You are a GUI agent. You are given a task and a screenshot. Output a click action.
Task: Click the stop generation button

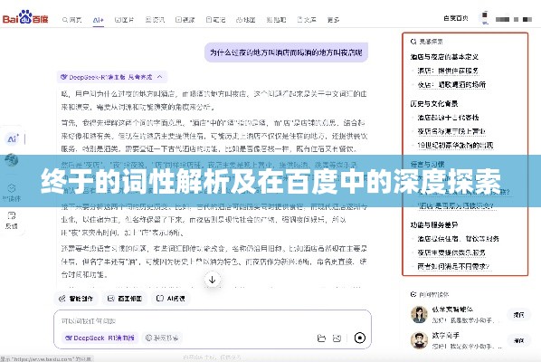pyautogui.click(x=359, y=338)
